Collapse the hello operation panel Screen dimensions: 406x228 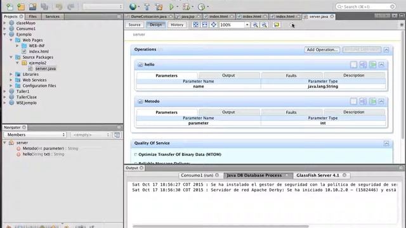point(381,65)
